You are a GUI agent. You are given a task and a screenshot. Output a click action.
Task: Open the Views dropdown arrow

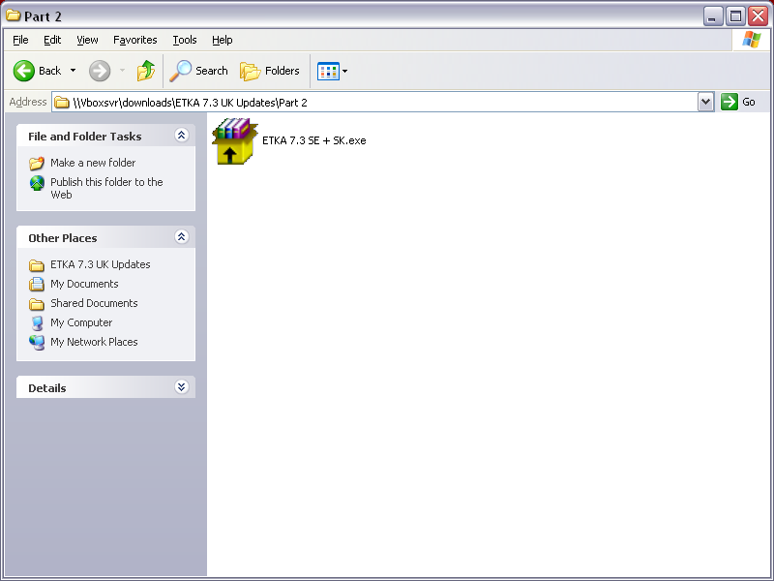click(344, 72)
